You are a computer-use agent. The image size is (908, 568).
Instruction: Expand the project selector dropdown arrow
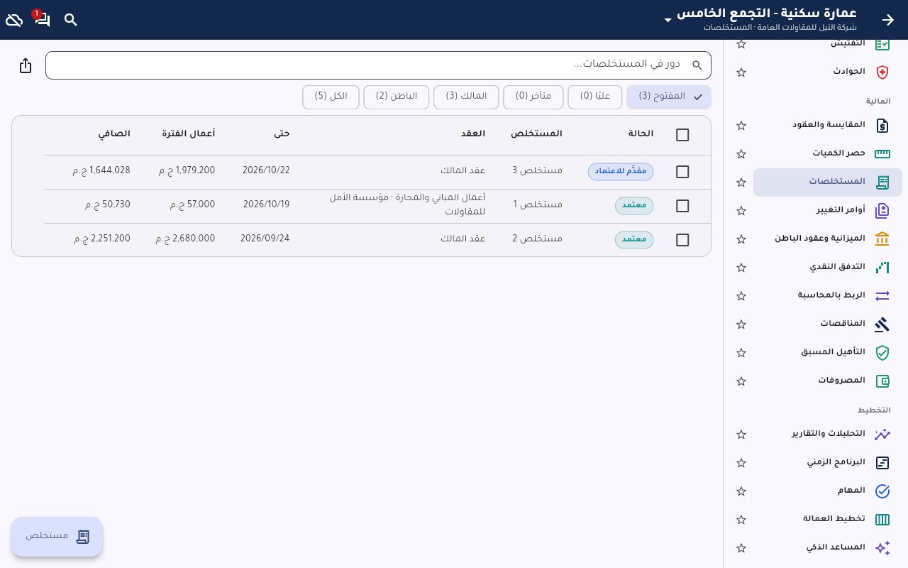[x=668, y=21]
